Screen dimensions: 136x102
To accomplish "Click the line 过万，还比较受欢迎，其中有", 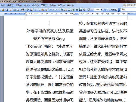I will (103, 62).
